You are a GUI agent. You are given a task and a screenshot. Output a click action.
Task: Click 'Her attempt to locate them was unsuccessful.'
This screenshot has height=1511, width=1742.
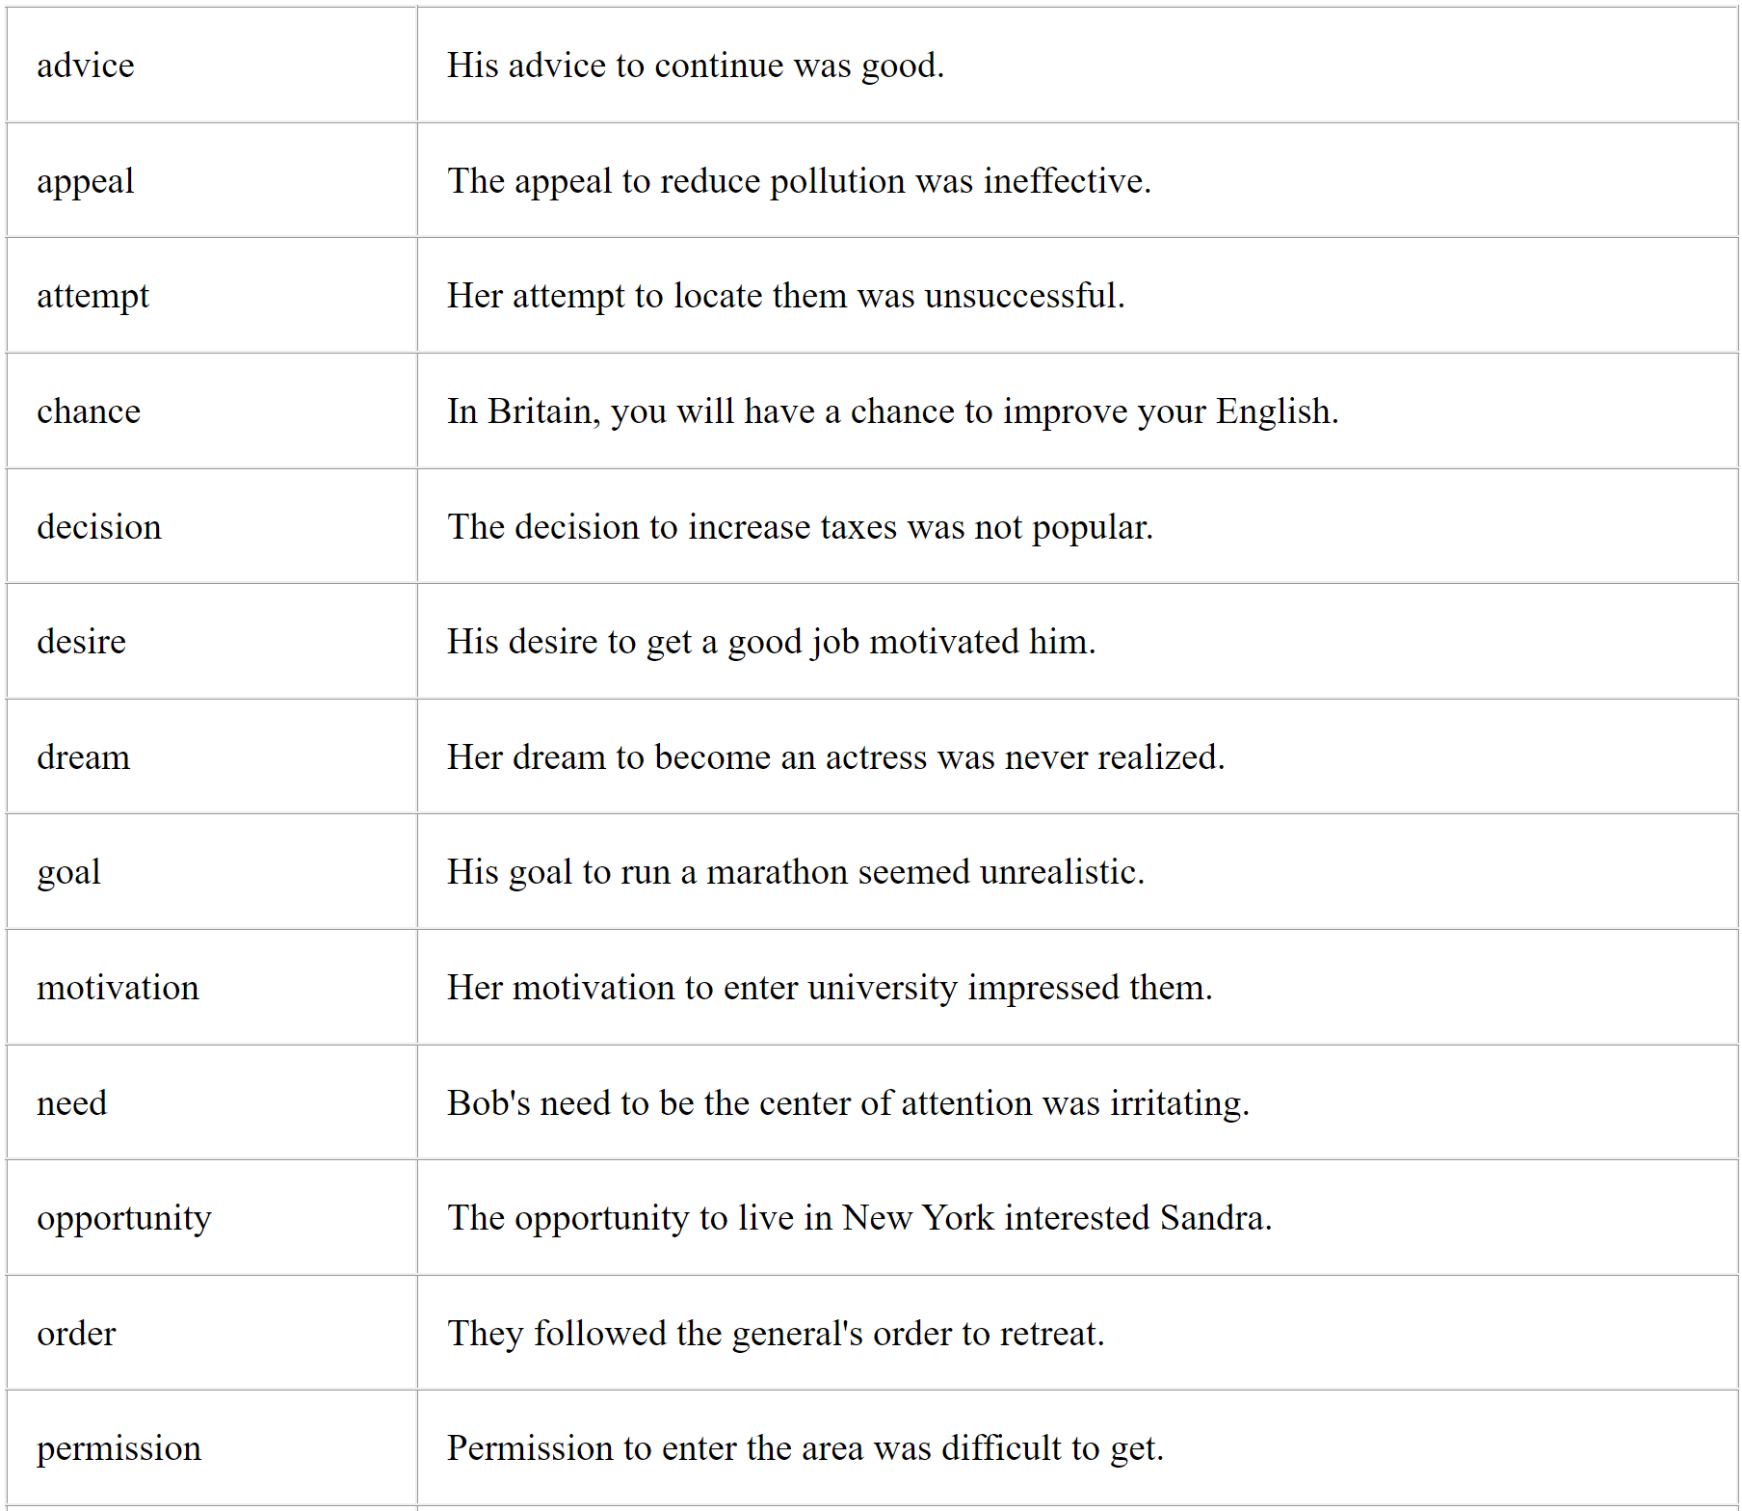point(785,296)
